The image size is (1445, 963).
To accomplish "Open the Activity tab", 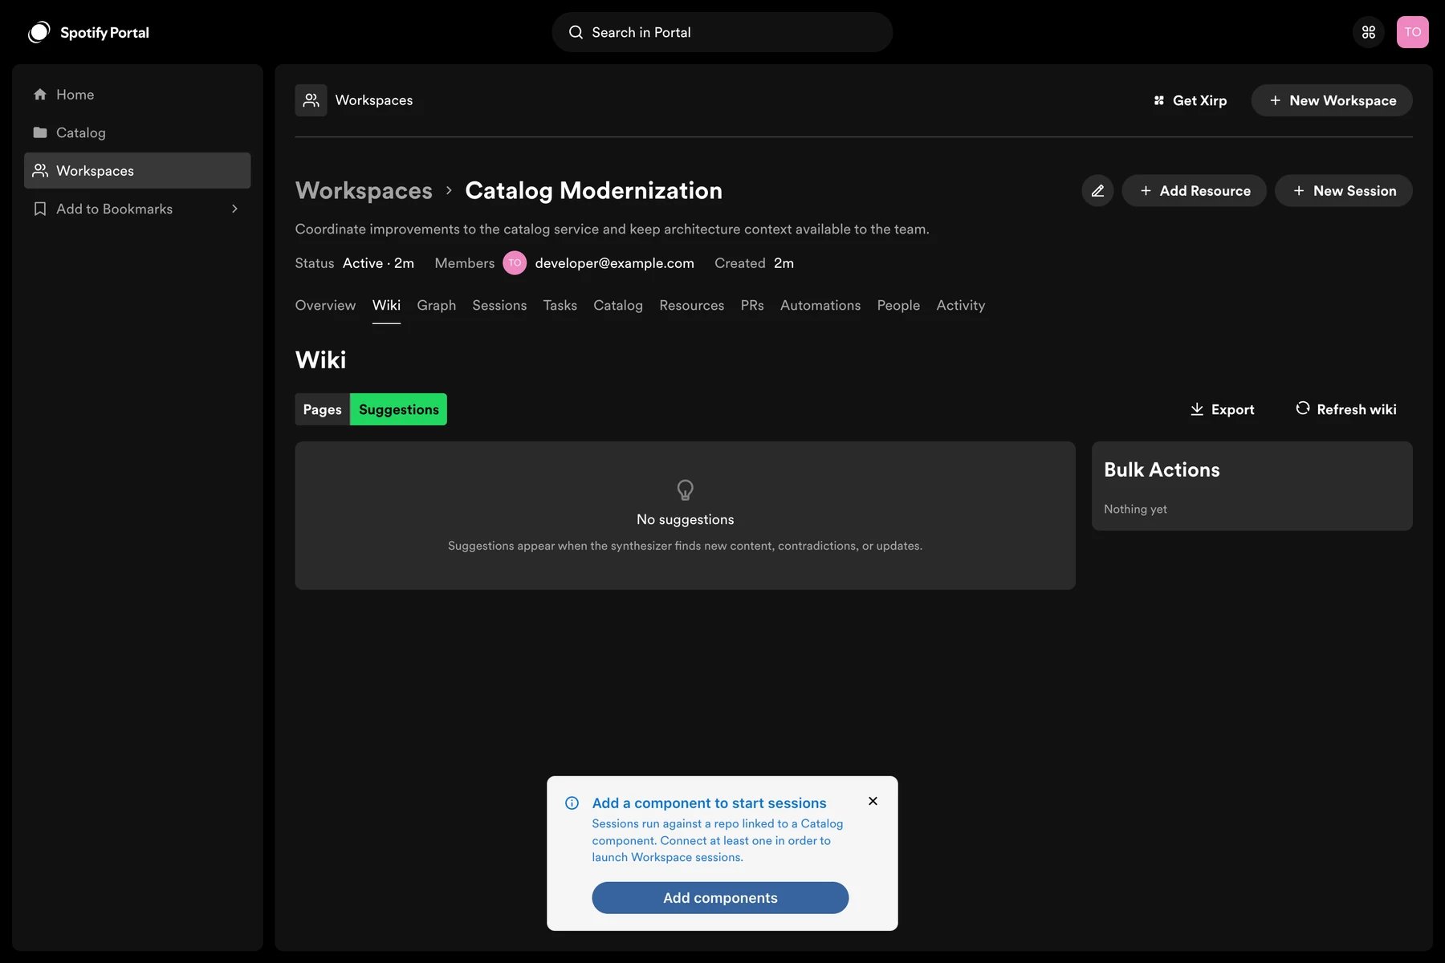I will coord(960,306).
